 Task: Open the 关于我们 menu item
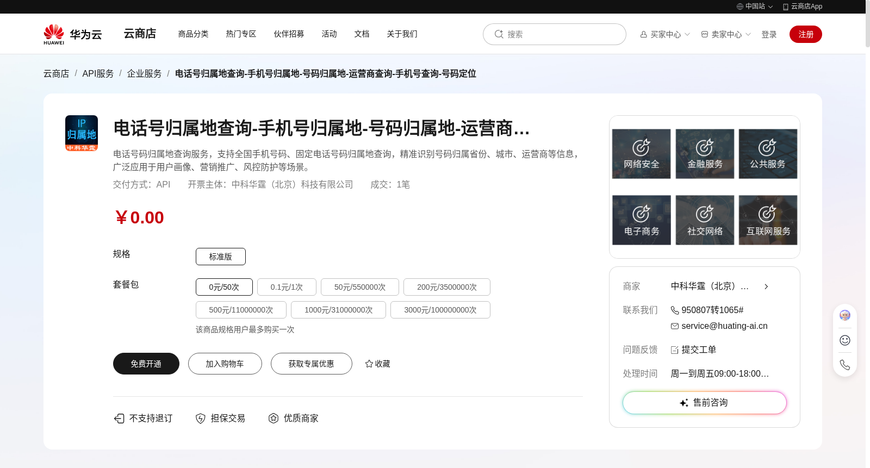(402, 34)
